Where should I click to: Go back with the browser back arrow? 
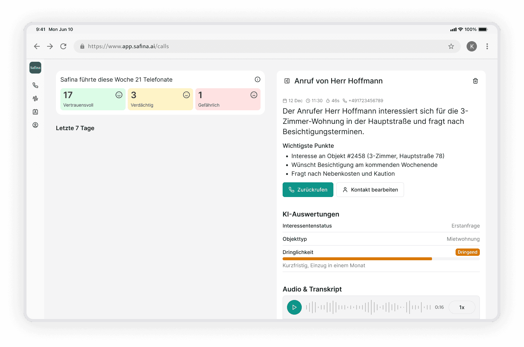[37, 46]
